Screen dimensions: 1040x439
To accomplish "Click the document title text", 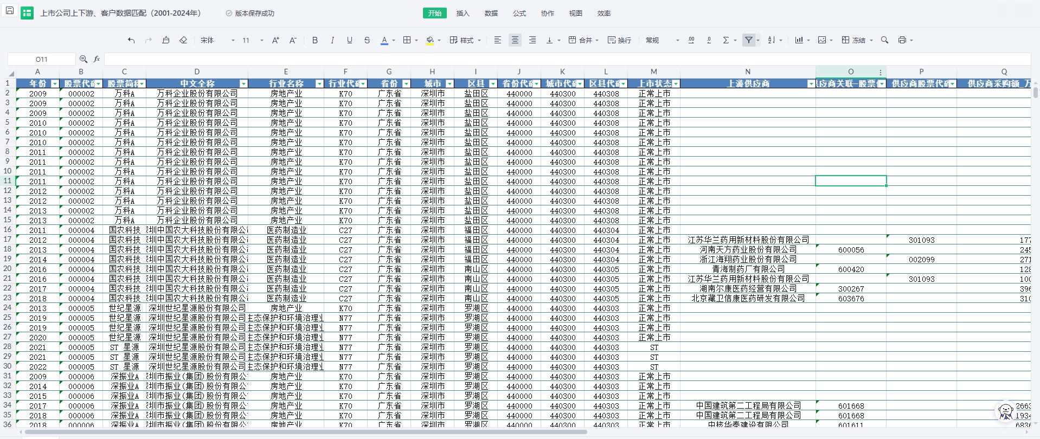I will click(120, 13).
